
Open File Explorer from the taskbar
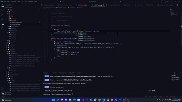pyautogui.click(x=70, y=100)
